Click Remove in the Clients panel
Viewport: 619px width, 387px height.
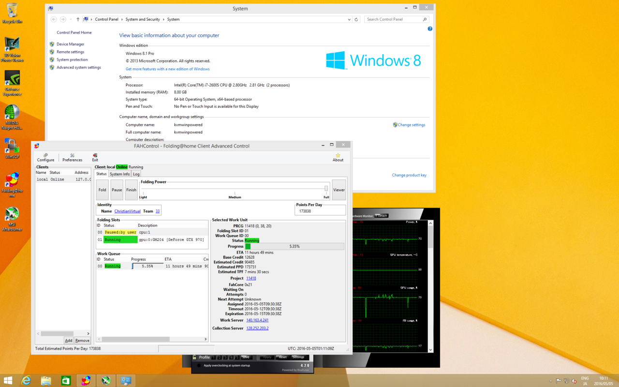[x=82, y=341]
